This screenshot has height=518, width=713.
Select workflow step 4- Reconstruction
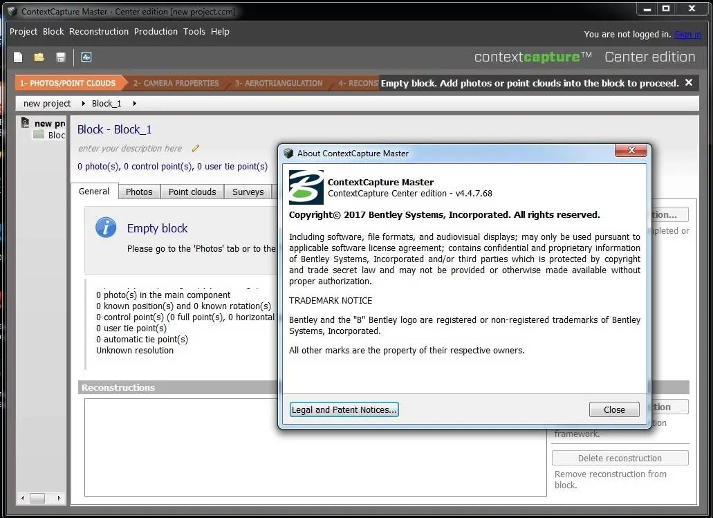(x=358, y=83)
